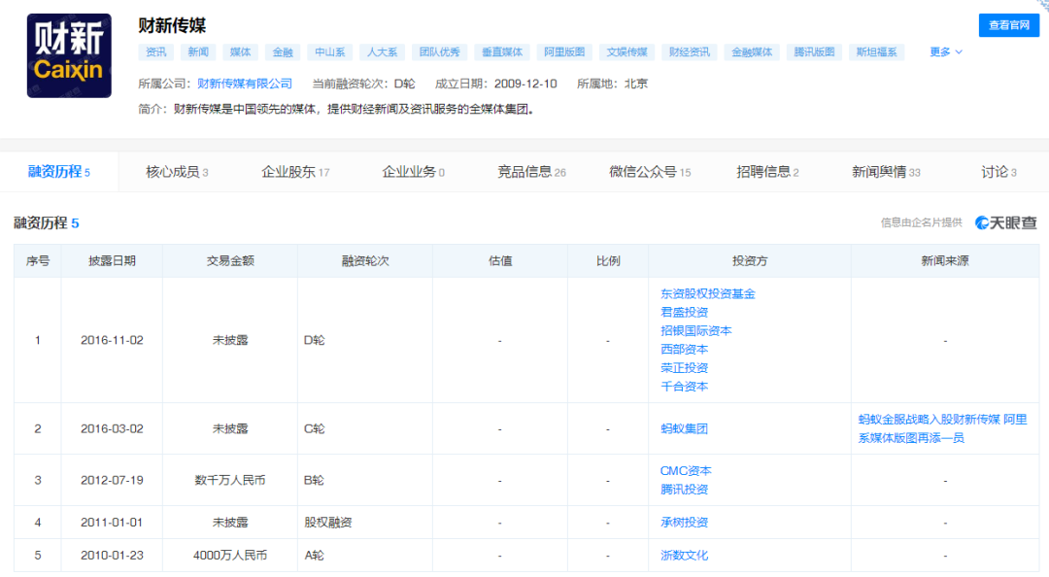Open the 东资股权投资基金 investor link
Screen dimensions: 1049x577
coord(707,293)
